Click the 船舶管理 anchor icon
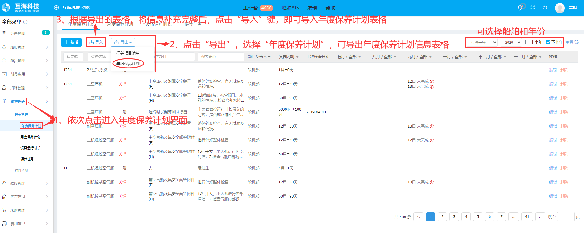Screen dimensions: 584x233 click(x=4, y=47)
